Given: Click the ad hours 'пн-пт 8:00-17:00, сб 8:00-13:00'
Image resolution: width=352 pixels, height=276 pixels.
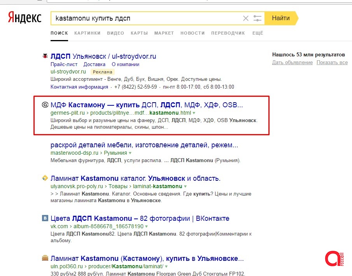Looking at the screenshot, I should 198,87.
